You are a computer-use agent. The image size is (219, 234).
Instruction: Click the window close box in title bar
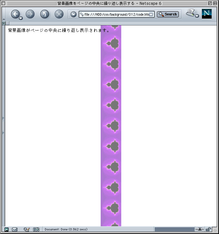pos(4,3)
